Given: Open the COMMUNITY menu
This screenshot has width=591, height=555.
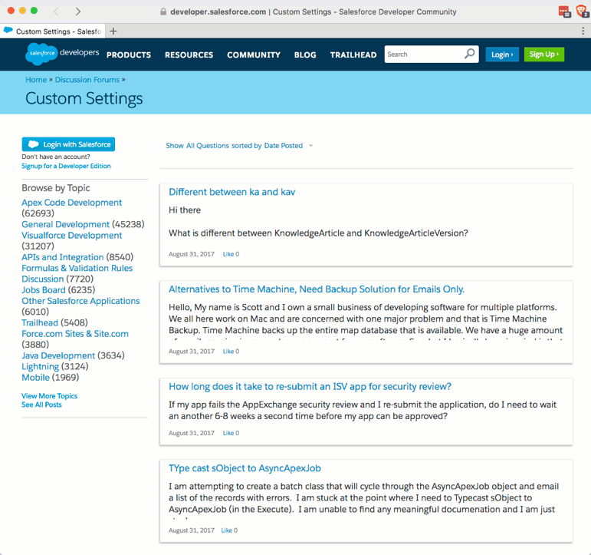Looking at the screenshot, I should click(x=254, y=55).
